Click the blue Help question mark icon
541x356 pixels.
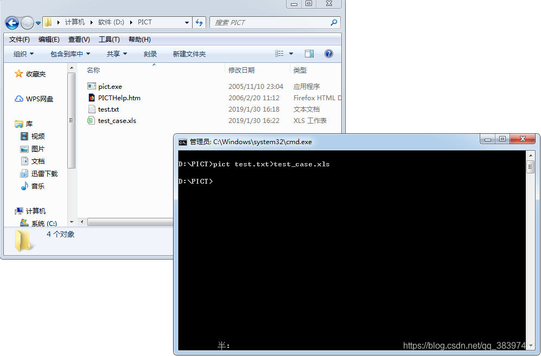click(329, 54)
